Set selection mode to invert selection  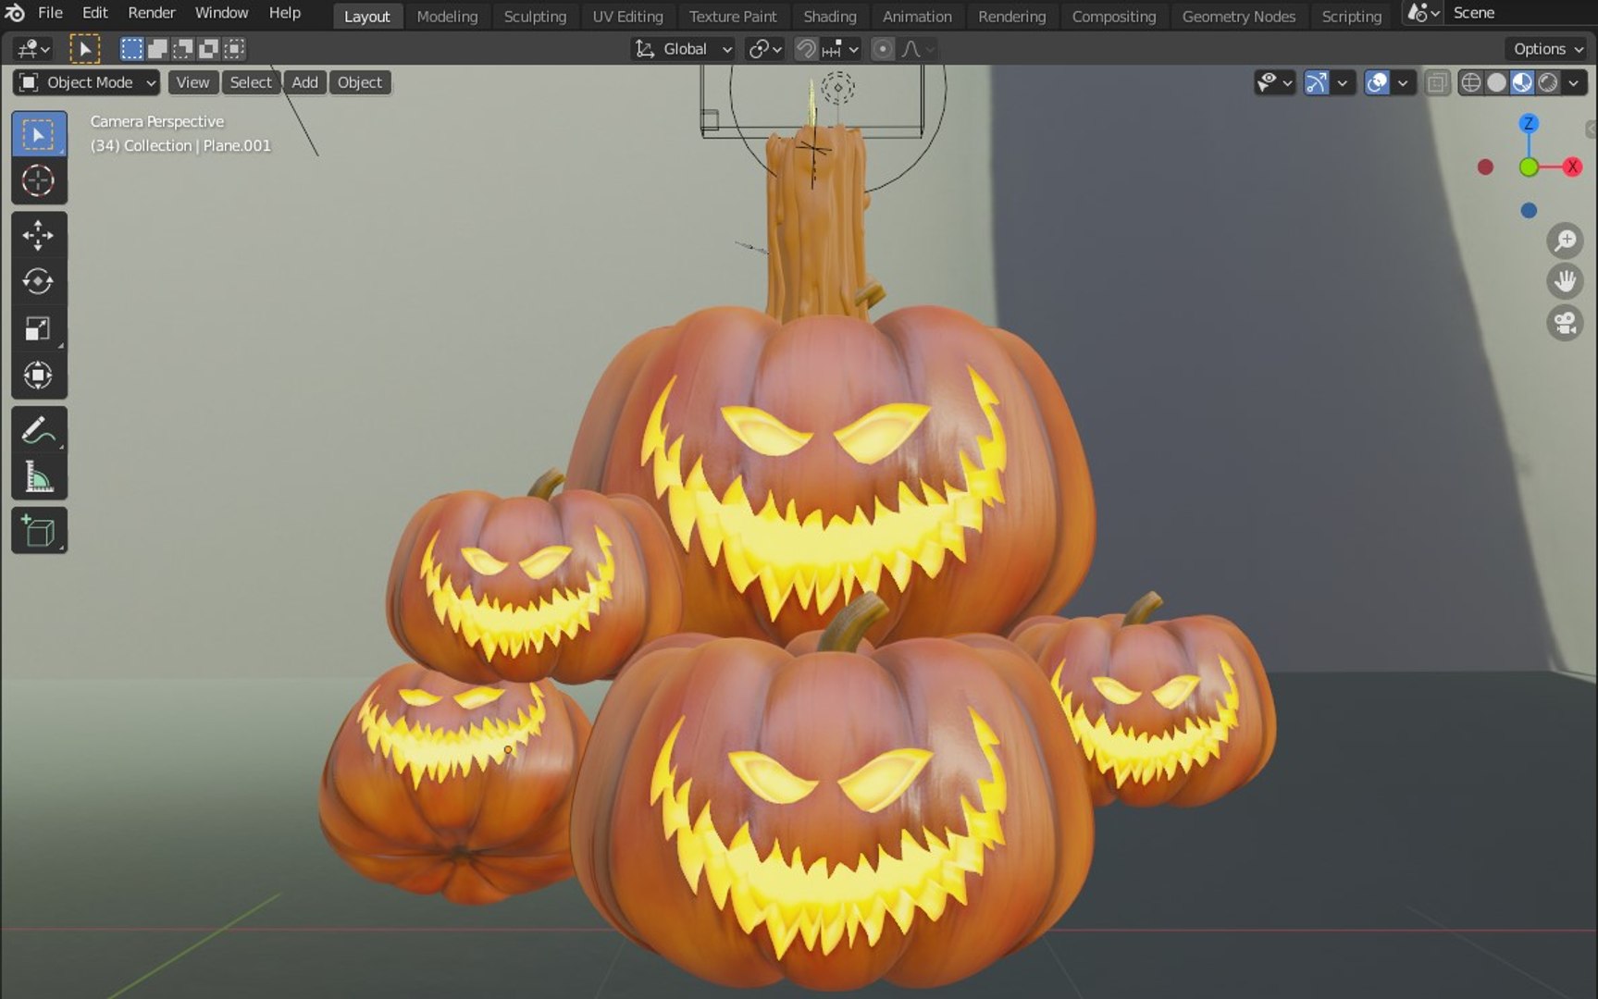tap(209, 49)
